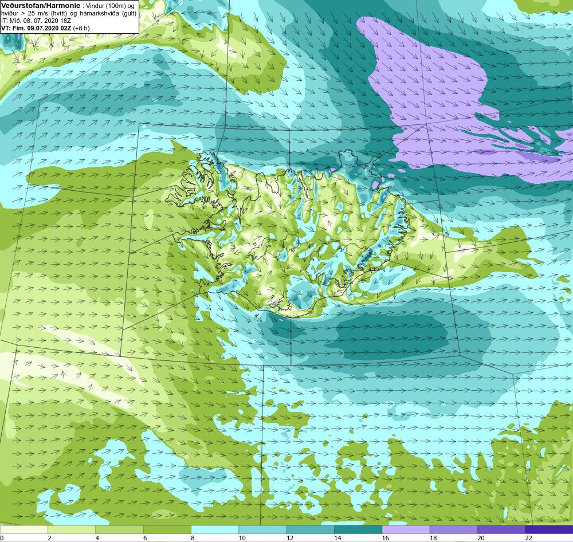This screenshot has width=573, height=542.
Task: Click the 4–6 m/s green legend swatch
Action: click(x=120, y=529)
